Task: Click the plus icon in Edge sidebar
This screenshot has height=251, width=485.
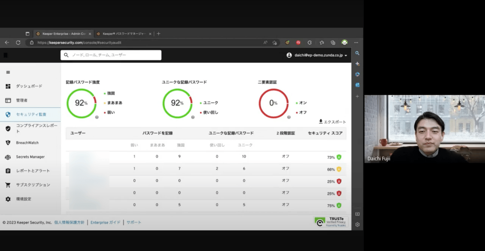Action: click(x=358, y=96)
